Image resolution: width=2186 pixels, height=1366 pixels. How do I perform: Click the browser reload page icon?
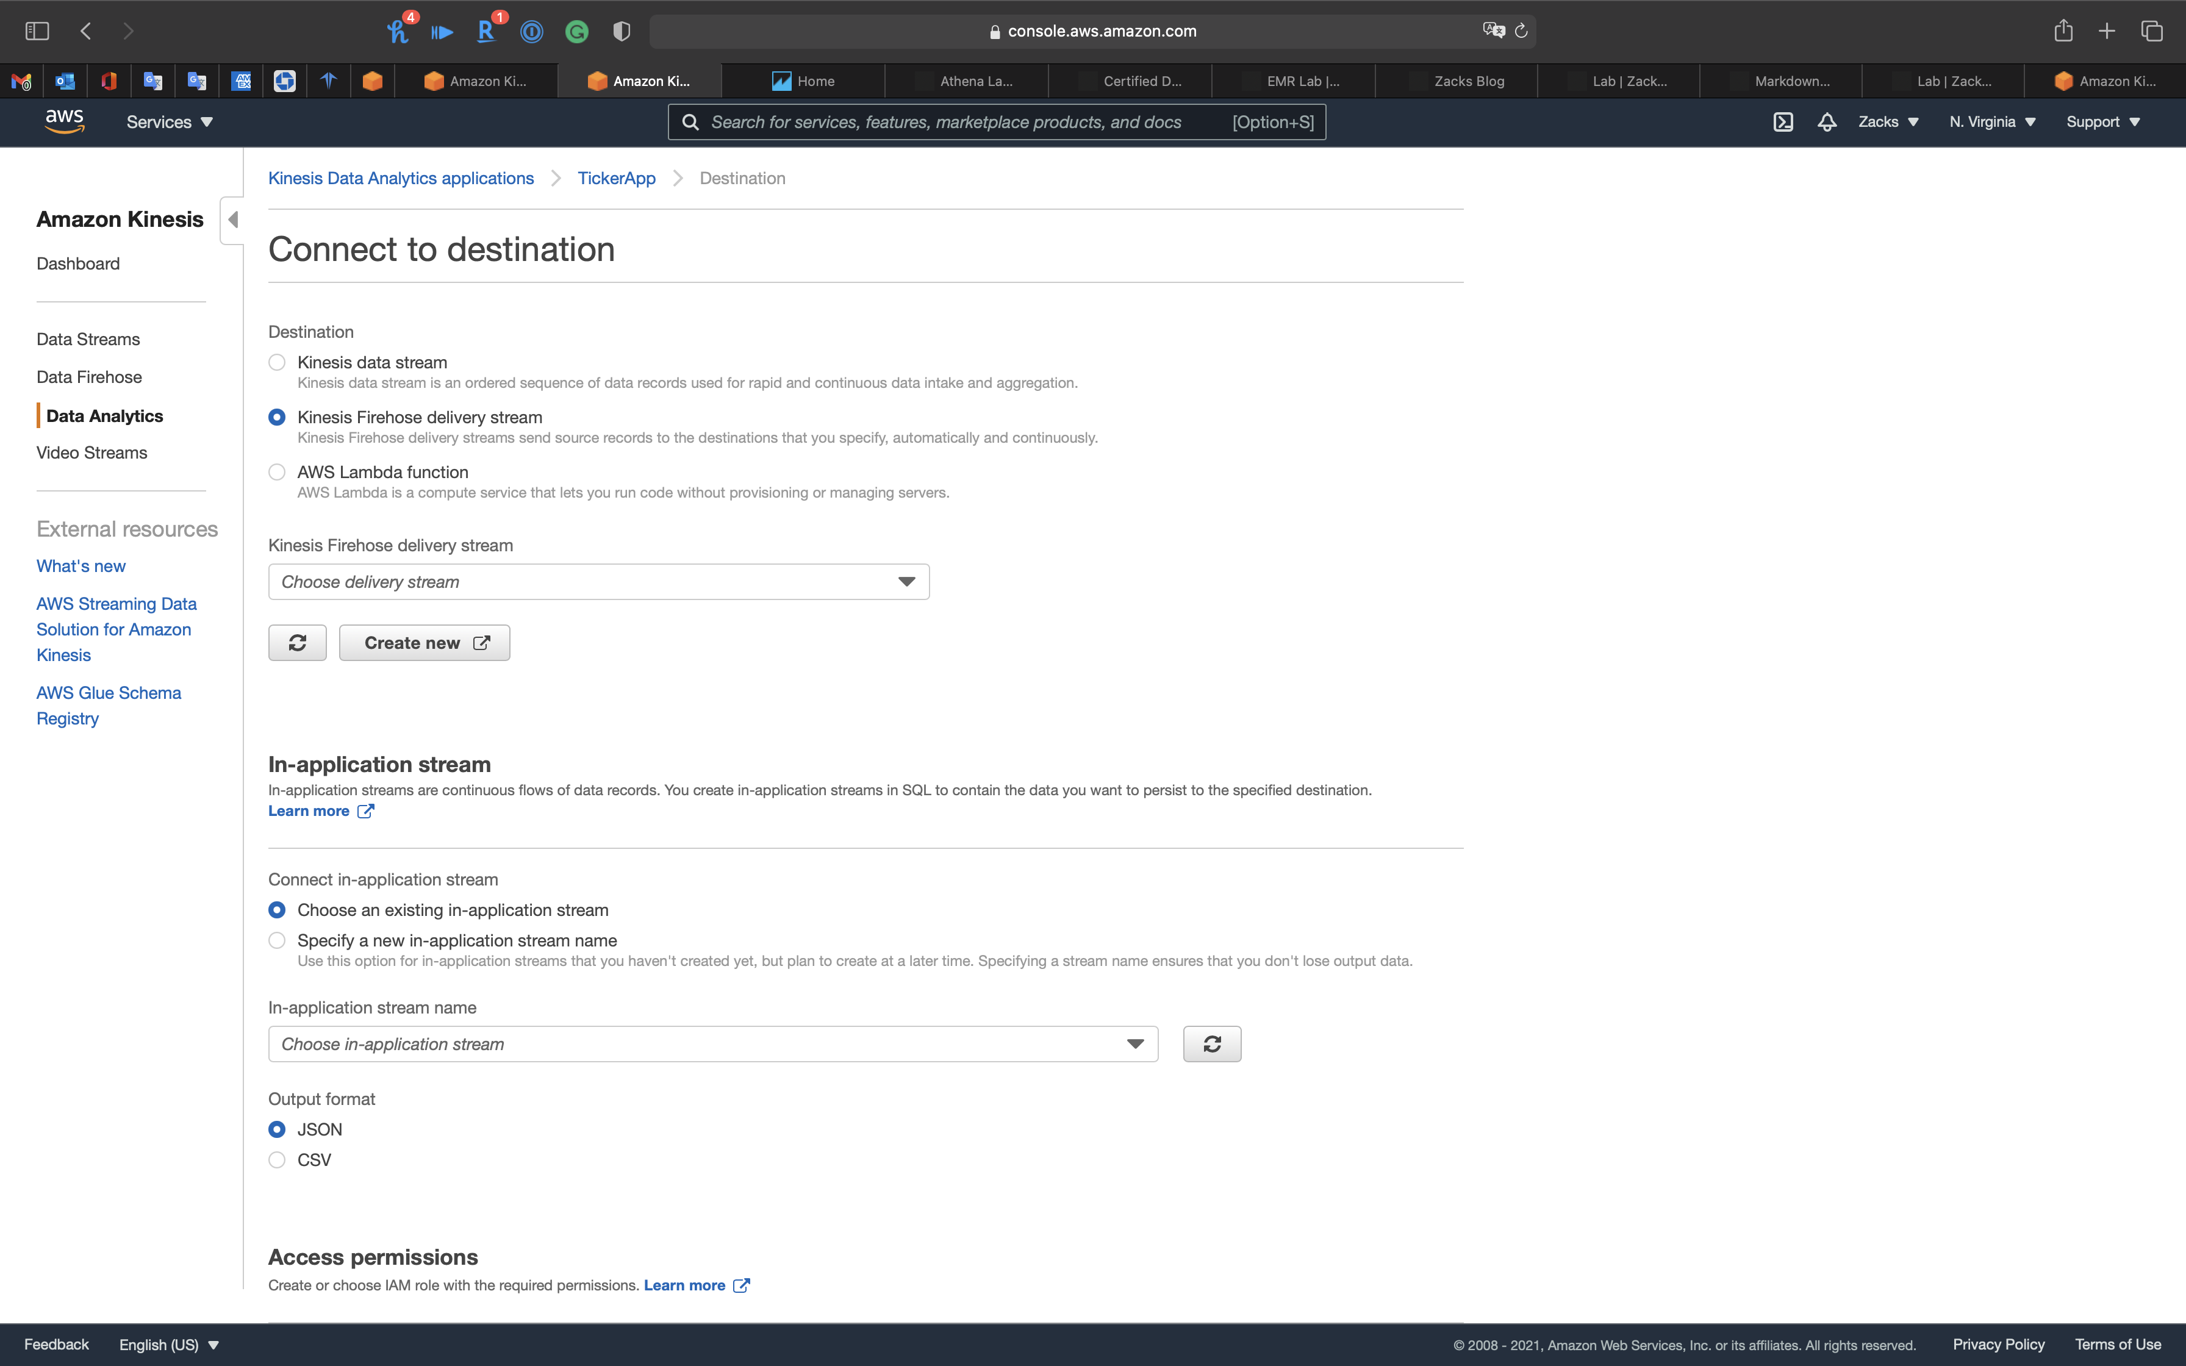point(1521,30)
